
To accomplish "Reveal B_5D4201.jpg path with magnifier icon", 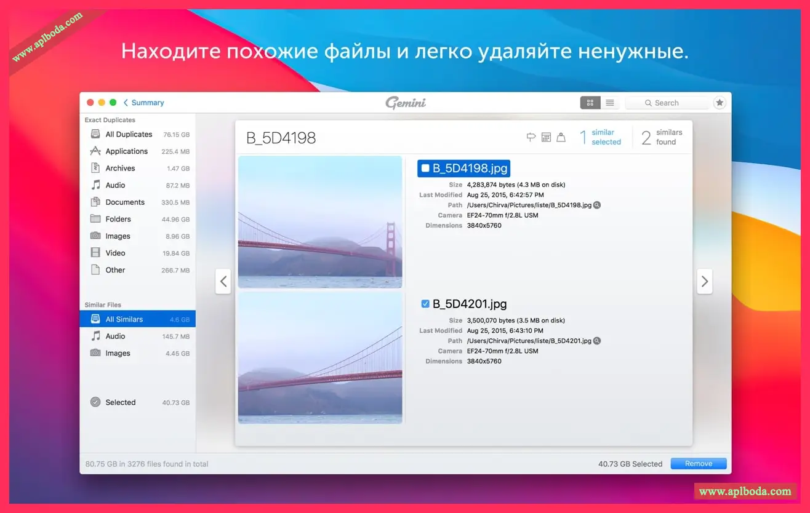I will 597,341.
